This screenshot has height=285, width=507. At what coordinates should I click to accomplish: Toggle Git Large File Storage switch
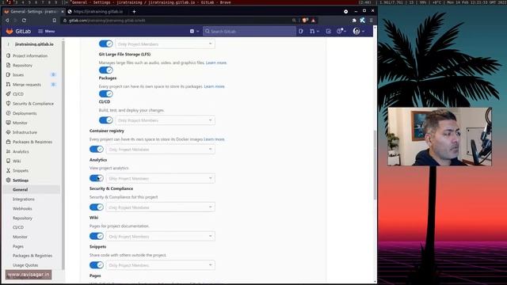(x=105, y=70)
